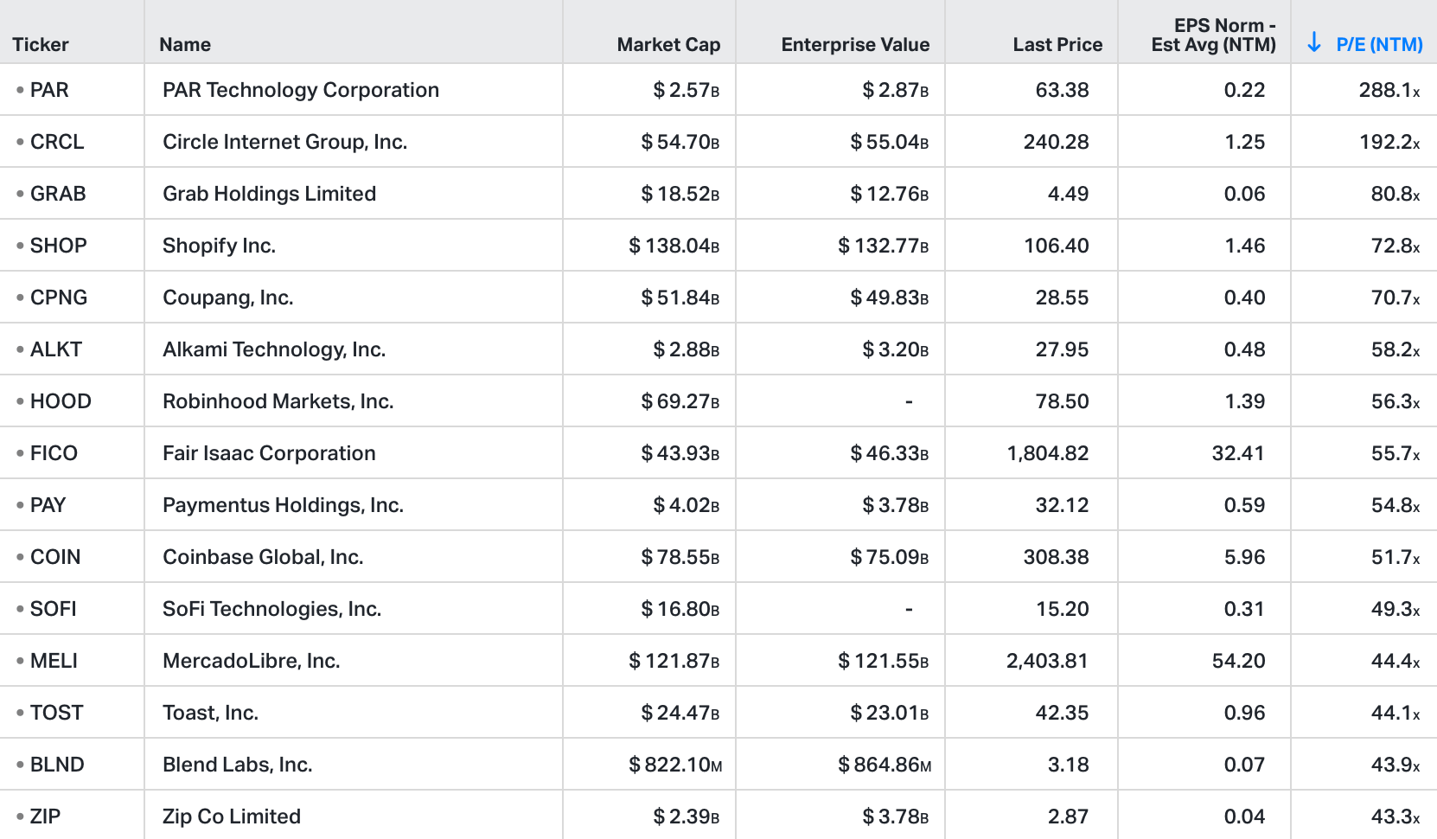Click the EPS Norm Est Avg (NTM) header
The width and height of the screenshot is (1437, 839).
point(1213,35)
